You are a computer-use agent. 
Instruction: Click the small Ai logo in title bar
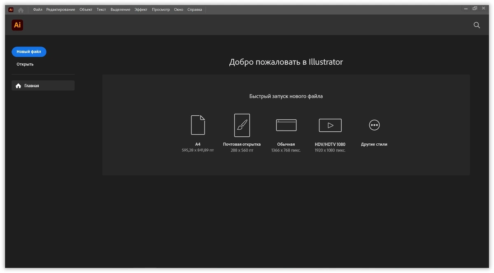coord(11,9)
